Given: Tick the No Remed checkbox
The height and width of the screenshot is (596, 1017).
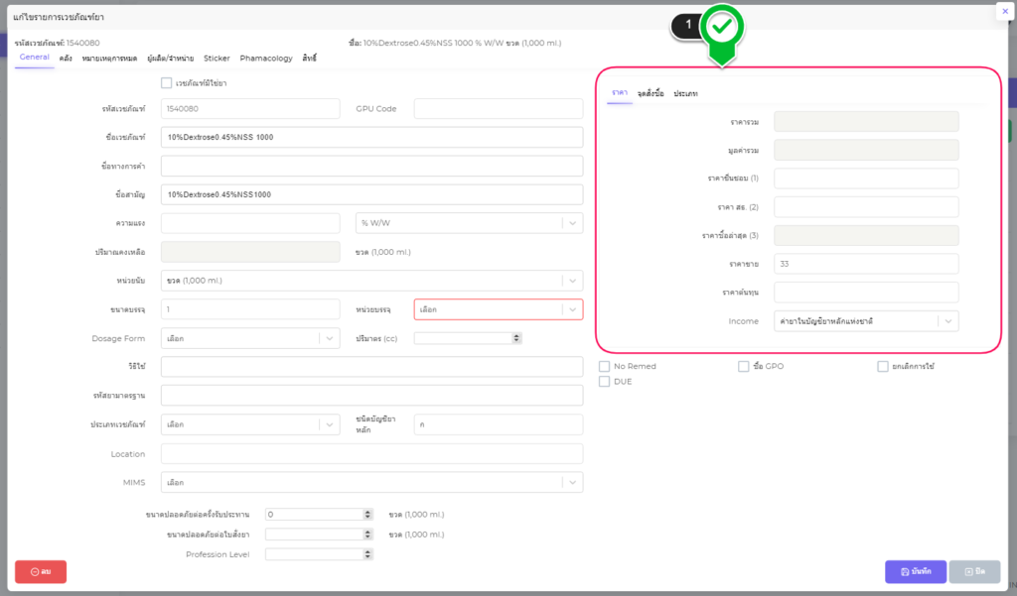Looking at the screenshot, I should (604, 367).
